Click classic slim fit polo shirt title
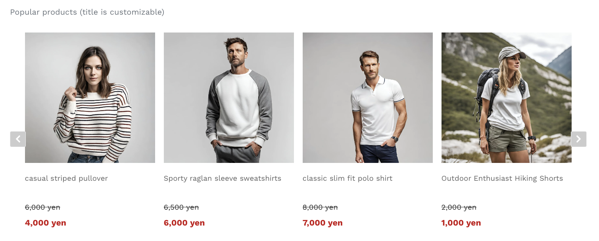 coord(347,178)
